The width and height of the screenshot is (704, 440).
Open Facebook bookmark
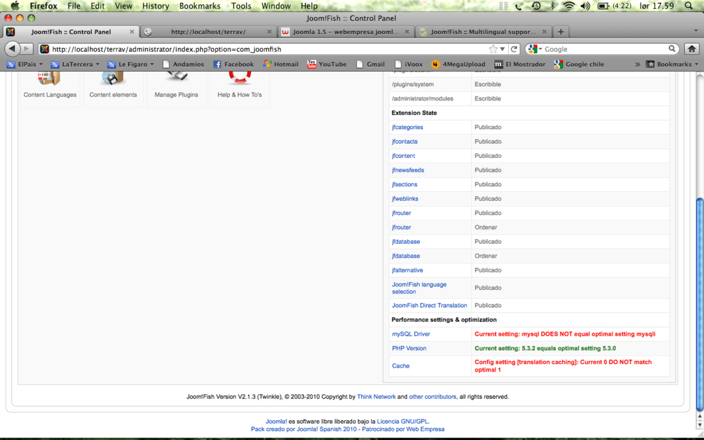click(234, 64)
